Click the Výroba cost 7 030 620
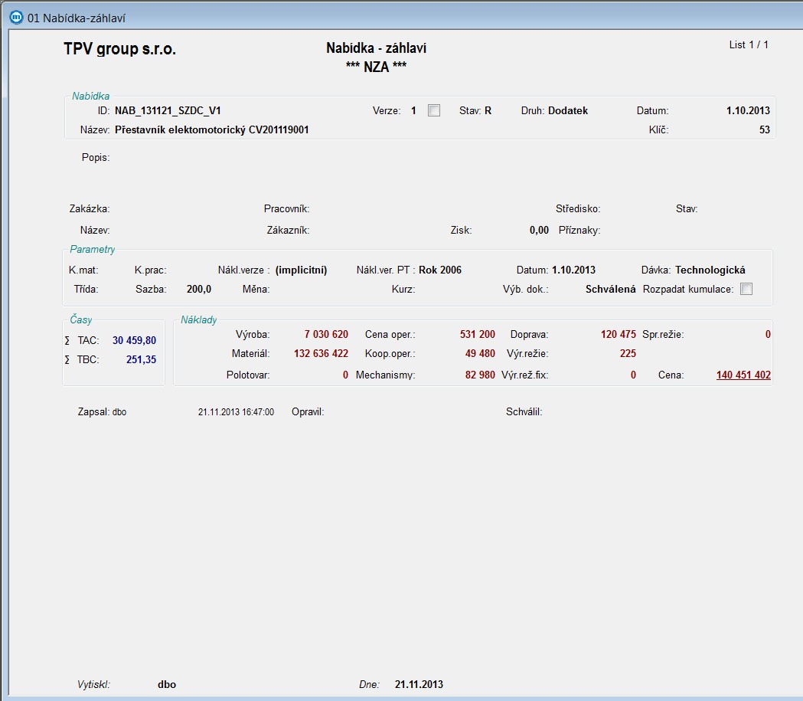The width and height of the screenshot is (803, 701). (325, 335)
